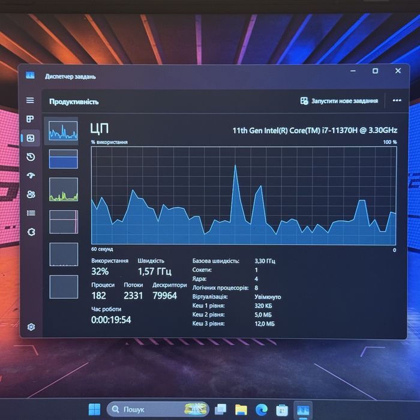Click 'Запустити нове завдання' button
The image size is (420, 420).
tap(339, 101)
